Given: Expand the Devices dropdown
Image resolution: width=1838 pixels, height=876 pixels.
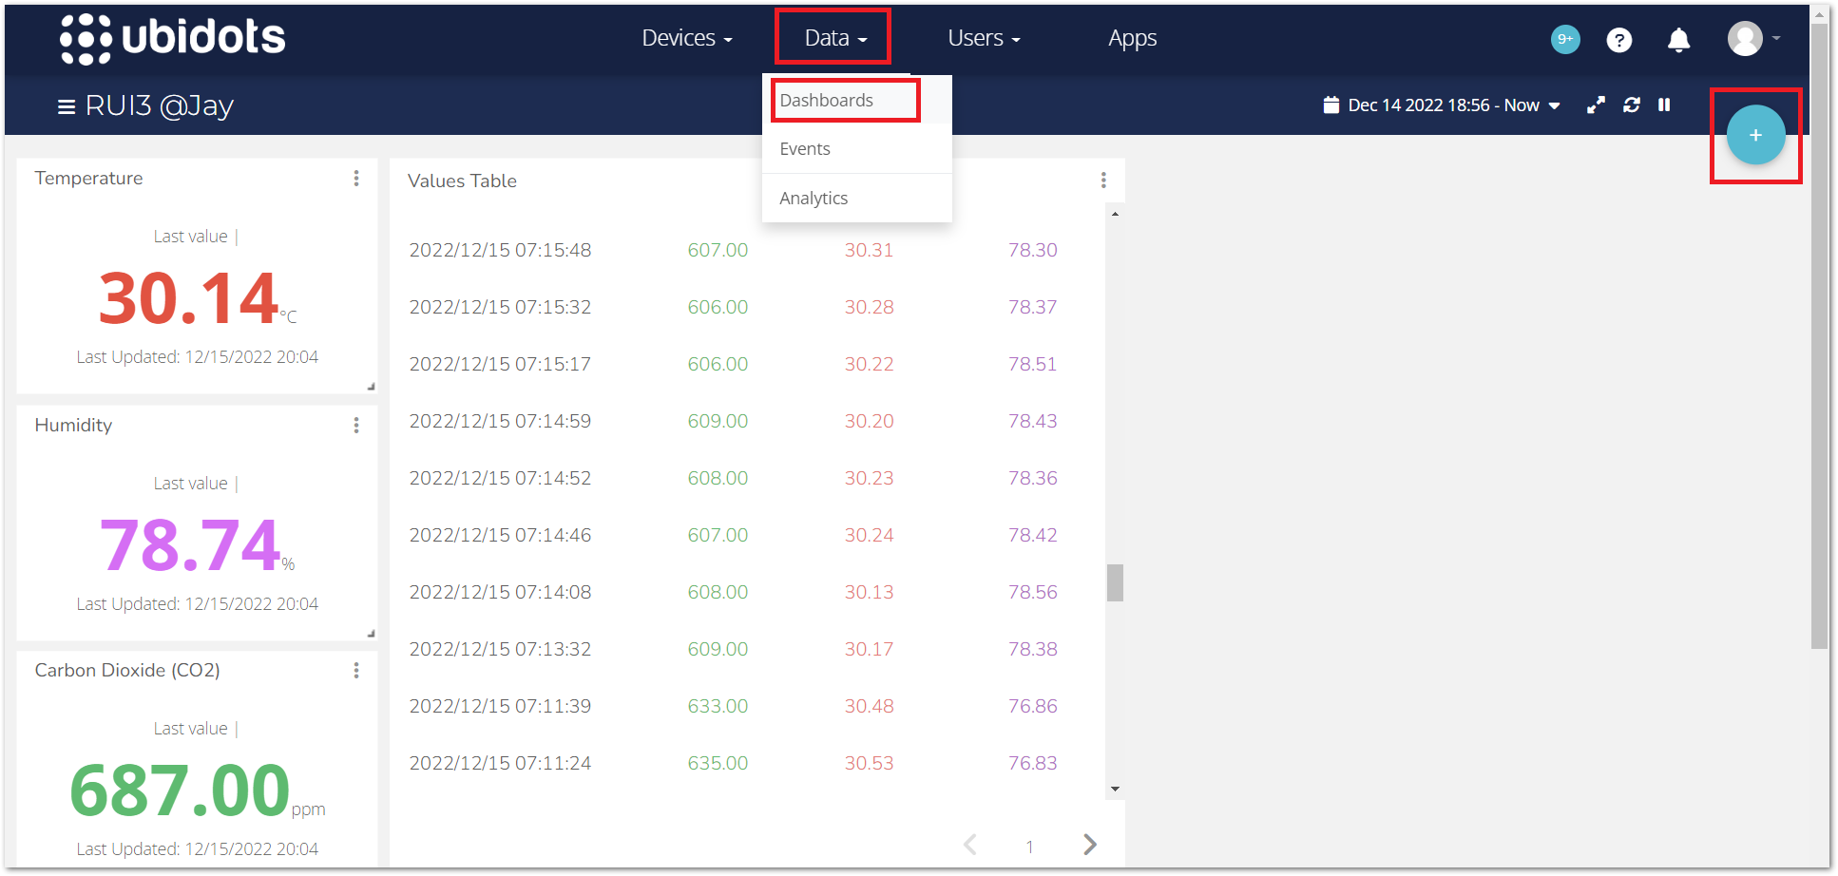Looking at the screenshot, I should pyautogui.click(x=685, y=38).
